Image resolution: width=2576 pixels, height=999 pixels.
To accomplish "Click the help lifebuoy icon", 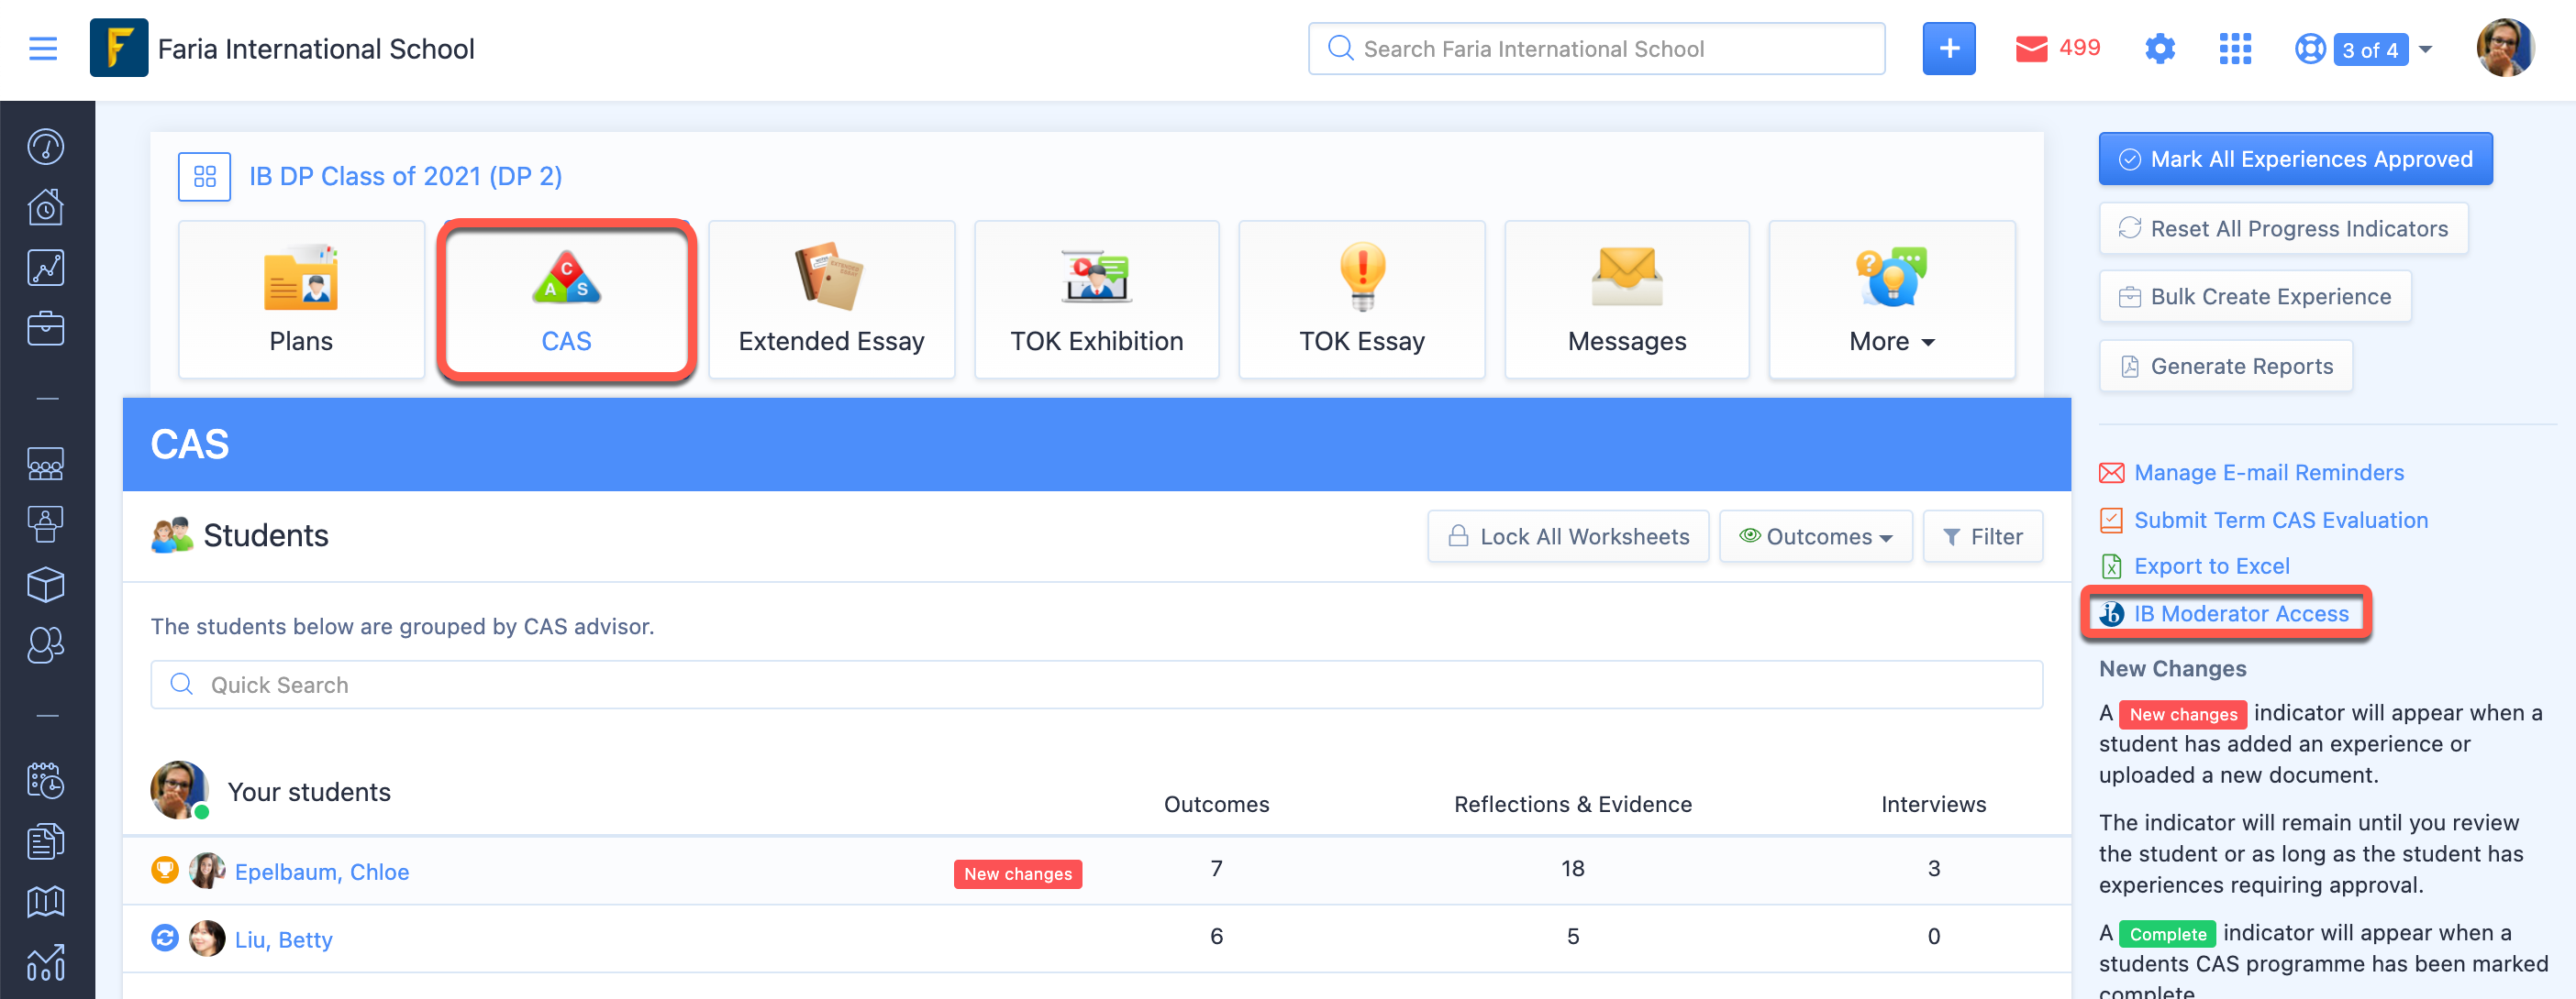I will [2309, 48].
